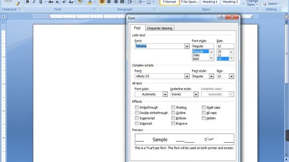The width and height of the screenshot is (289, 162).
Task: Enable the Double strikethrough checkbox
Action: (x=136, y=112)
